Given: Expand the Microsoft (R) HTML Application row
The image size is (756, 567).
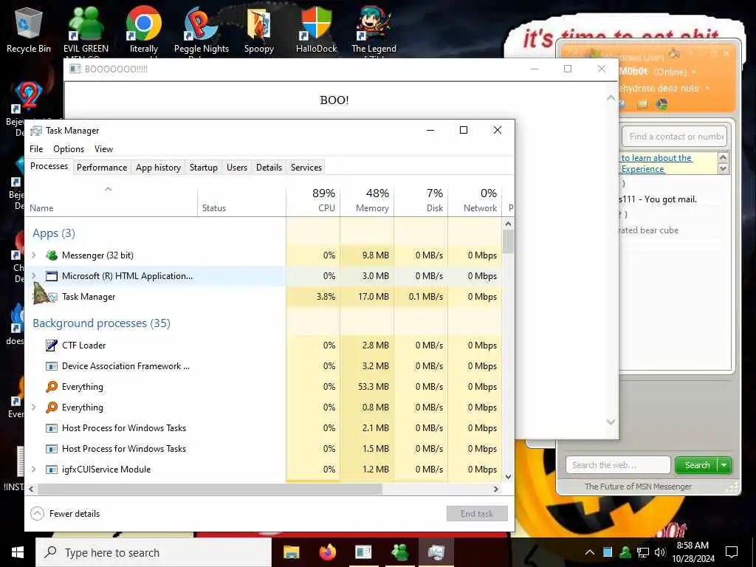Looking at the screenshot, I should click(34, 276).
